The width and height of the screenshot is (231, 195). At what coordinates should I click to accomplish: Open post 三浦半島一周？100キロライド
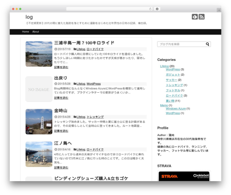84,43
